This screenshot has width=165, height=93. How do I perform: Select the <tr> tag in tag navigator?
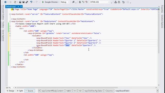(x=75, y=91)
